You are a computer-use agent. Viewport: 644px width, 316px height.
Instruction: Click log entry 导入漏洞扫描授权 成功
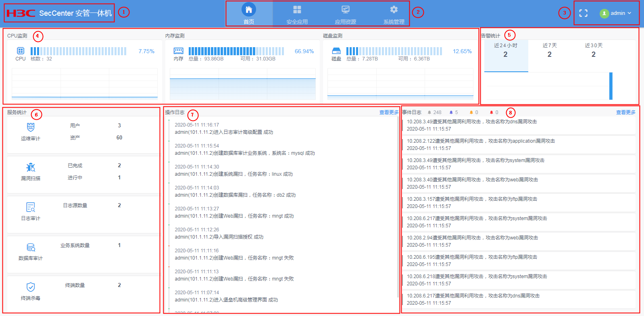click(219, 237)
